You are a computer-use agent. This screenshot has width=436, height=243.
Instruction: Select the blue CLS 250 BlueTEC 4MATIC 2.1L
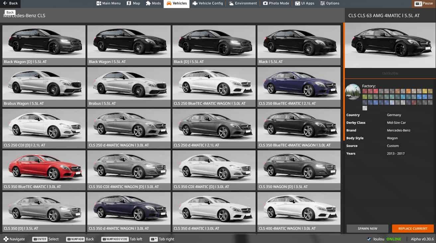tap(299, 87)
